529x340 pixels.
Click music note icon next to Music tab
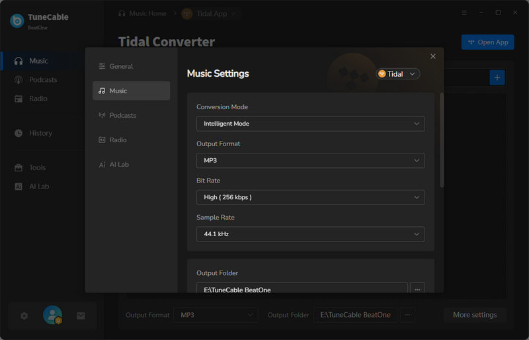pyautogui.click(x=102, y=91)
